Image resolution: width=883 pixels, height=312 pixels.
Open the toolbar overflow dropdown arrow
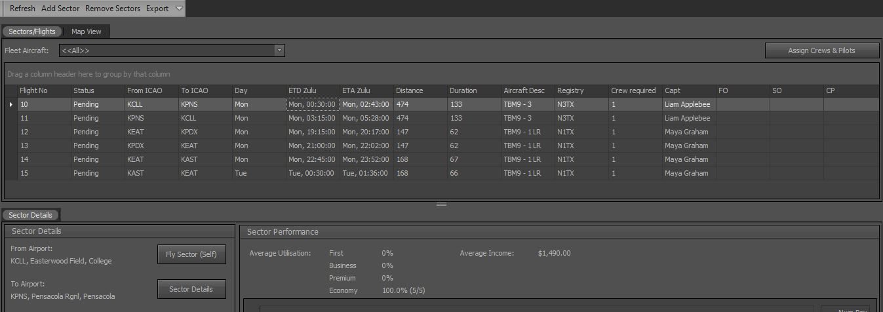coord(180,9)
